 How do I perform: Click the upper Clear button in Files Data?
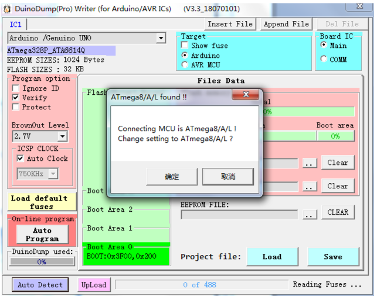tap(338, 163)
